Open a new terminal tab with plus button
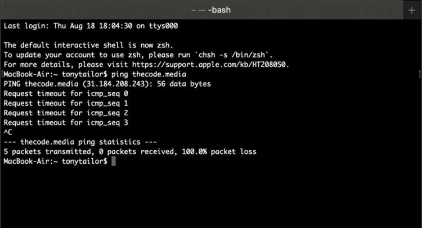The image size is (422, 228). coord(410,10)
